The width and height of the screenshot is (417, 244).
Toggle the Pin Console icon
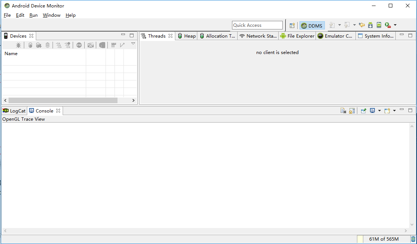(x=364, y=111)
